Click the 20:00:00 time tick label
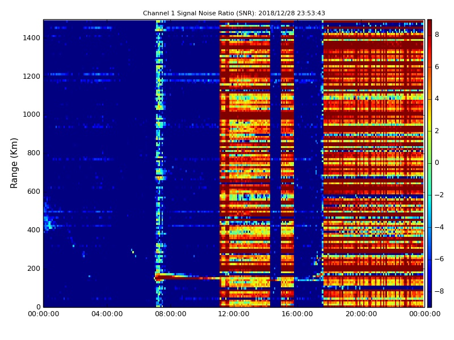Image resolution: width=454 pixels, height=340 pixels. (361, 314)
